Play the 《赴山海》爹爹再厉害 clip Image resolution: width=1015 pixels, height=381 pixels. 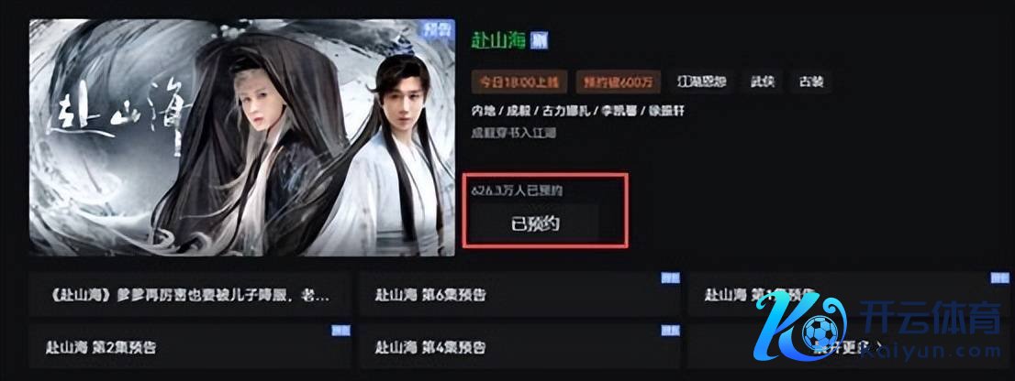190,295
